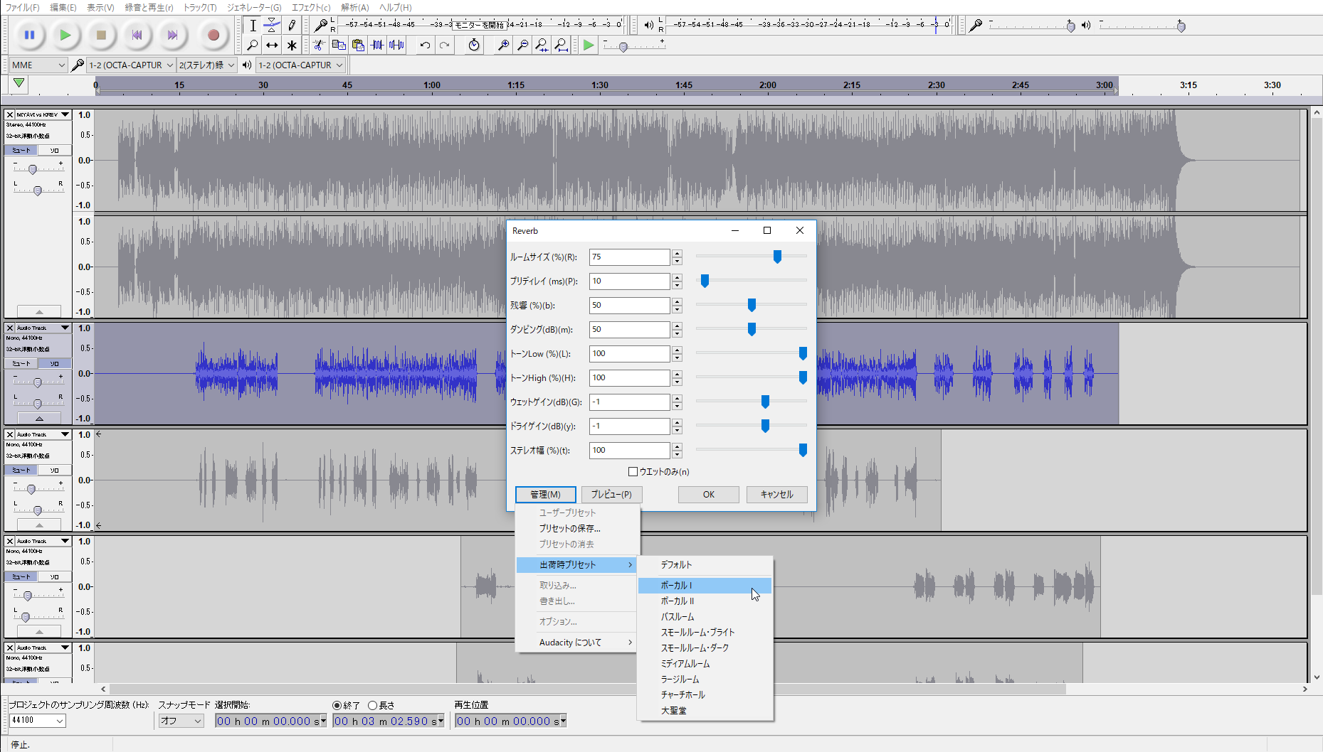Click the プレビュー(P) button
The width and height of the screenshot is (1323, 752).
coord(612,495)
